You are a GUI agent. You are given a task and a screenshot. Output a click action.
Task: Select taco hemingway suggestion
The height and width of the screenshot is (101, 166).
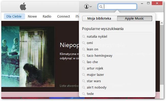[100, 55]
